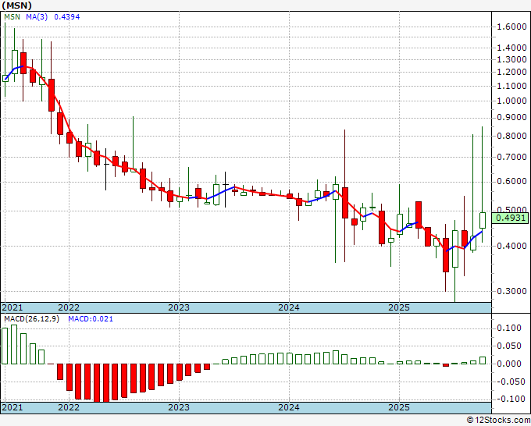Click the 1.6000 price axis label

click(x=511, y=27)
